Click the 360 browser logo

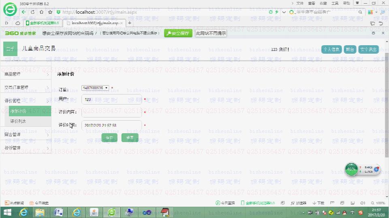pos(10,9)
